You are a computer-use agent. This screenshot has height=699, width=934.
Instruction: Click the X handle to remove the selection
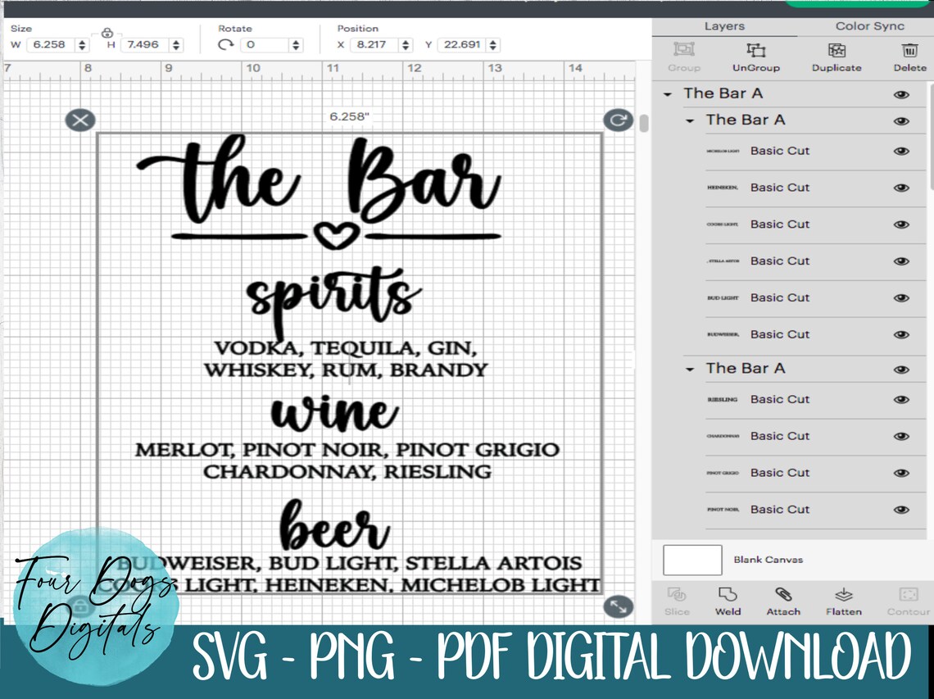(x=79, y=120)
